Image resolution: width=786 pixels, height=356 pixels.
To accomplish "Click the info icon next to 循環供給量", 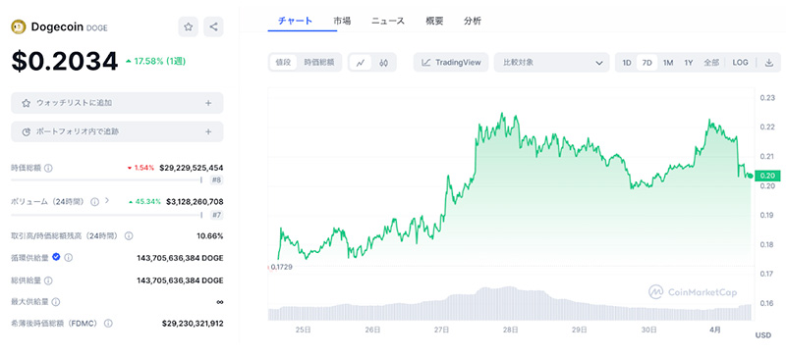I will coord(69,257).
